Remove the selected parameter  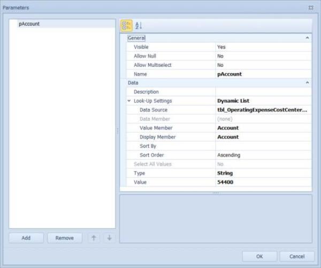[x=65, y=238]
